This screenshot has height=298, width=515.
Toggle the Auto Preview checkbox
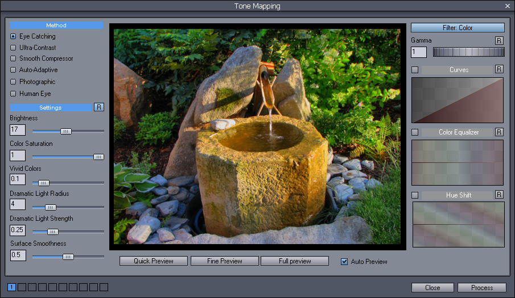344,262
